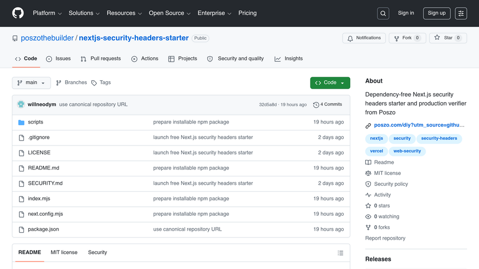Click the Readme book icon
Screen dimensions: 479x269
point(368,162)
